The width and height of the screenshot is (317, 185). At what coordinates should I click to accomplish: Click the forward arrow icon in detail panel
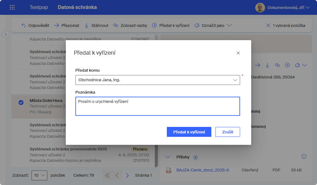257,65
